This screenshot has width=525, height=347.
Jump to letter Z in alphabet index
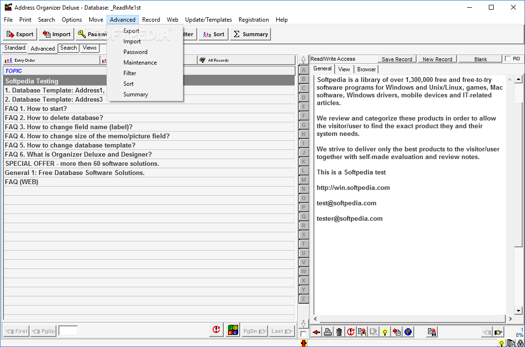(x=304, y=299)
